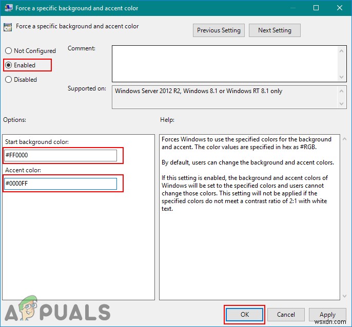Click the Help pane scroll up arrow
This screenshot has height=327, width=352.
345,139
